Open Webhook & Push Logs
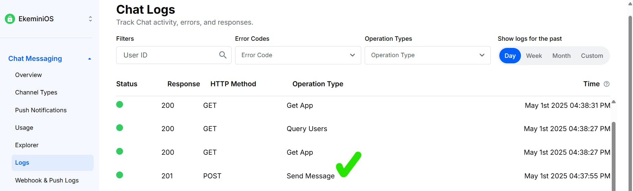The width and height of the screenshot is (633, 191). pyautogui.click(x=47, y=180)
